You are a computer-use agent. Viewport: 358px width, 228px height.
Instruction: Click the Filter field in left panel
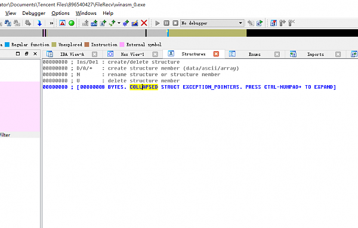20,135
